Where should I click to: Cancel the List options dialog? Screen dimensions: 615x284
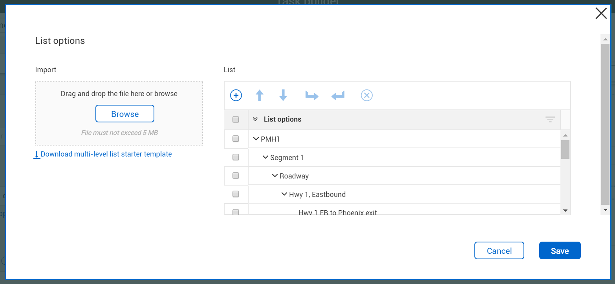tap(499, 250)
